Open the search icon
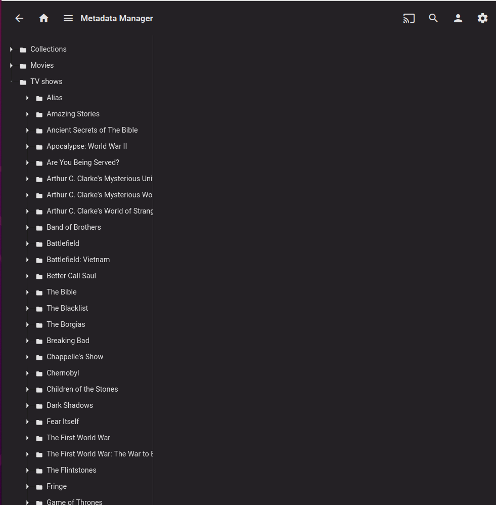This screenshot has width=496, height=505. click(433, 18)
